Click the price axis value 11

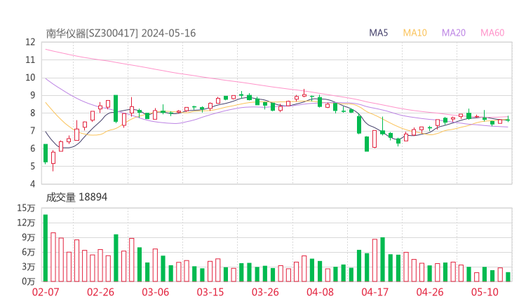point(30,60)
